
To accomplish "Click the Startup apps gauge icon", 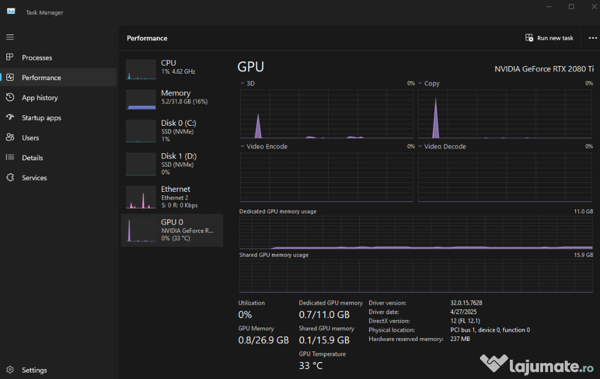I will [10, 118].
